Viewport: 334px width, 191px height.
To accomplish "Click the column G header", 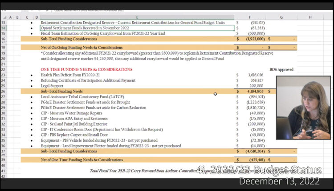I will point(281,17).
